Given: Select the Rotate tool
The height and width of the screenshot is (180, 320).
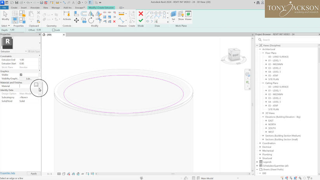Looking at the screenshot, I should 91,20.
